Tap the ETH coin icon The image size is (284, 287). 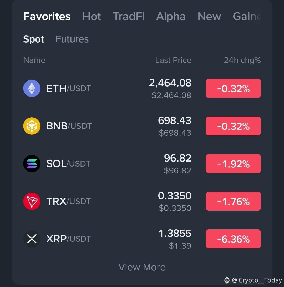click(x=32, y=88)
